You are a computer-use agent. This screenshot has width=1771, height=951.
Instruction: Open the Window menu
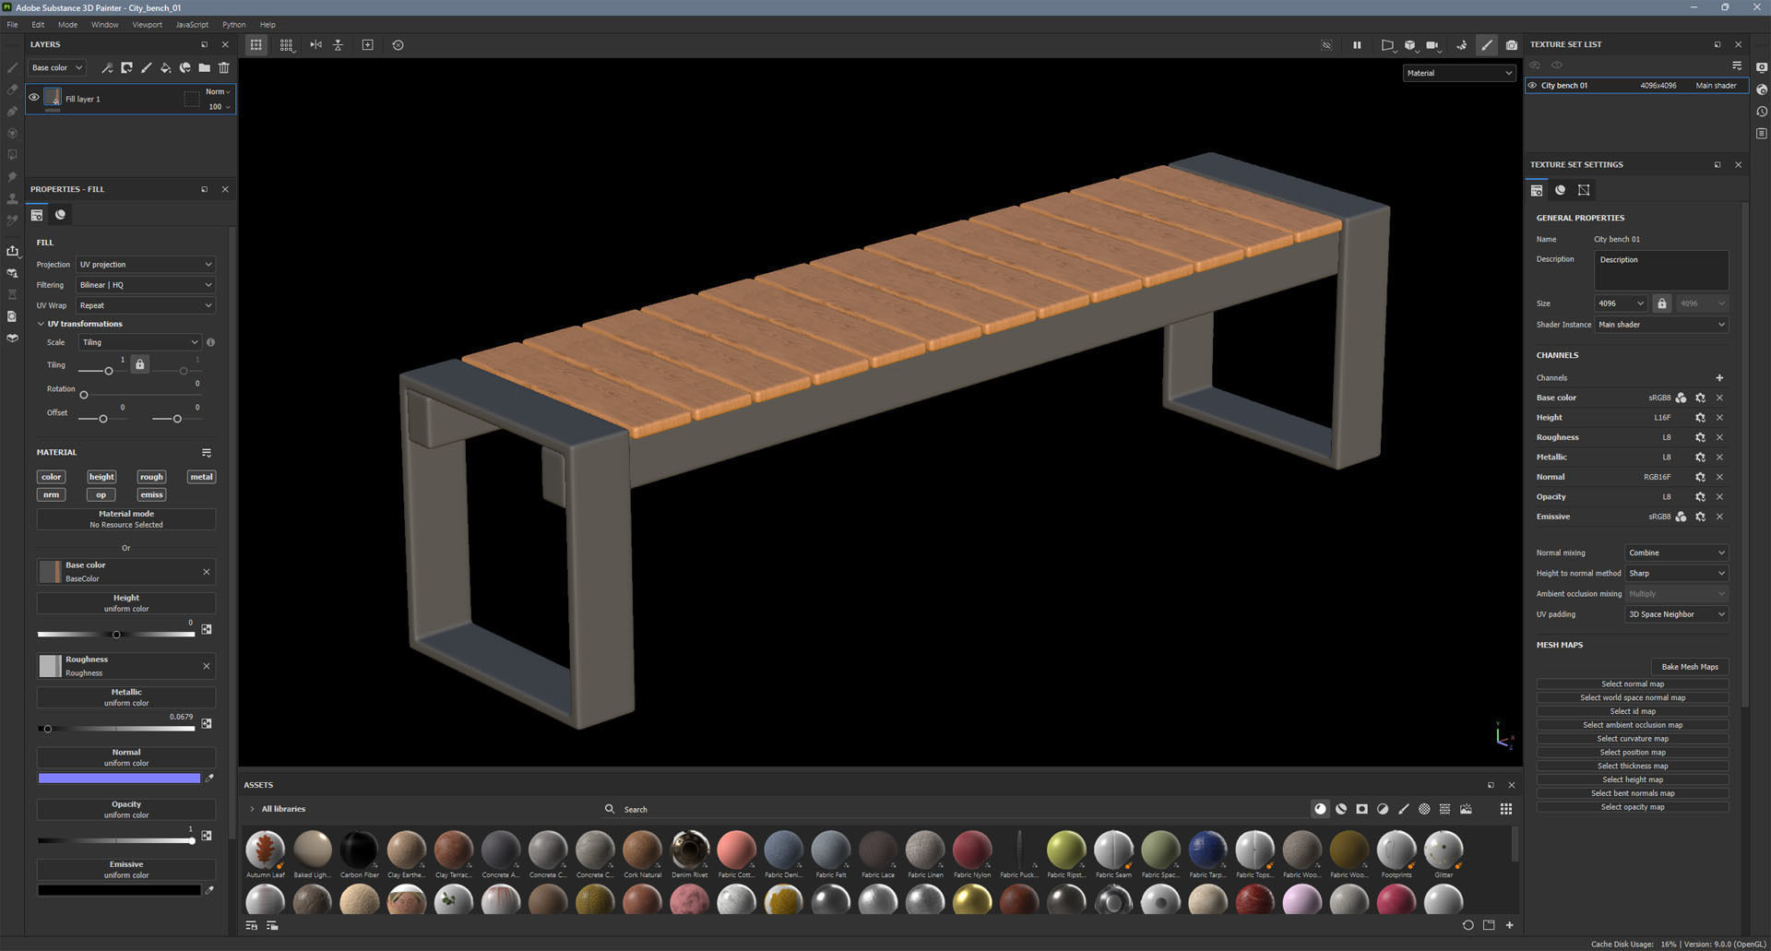104,25
